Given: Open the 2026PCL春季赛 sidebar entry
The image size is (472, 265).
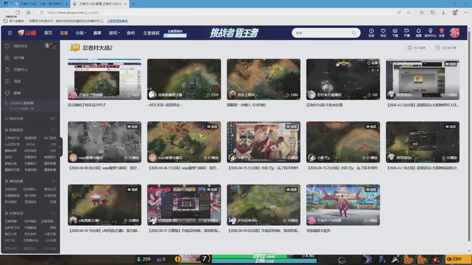Looking at the screenshot, I should tap(31, 105).
